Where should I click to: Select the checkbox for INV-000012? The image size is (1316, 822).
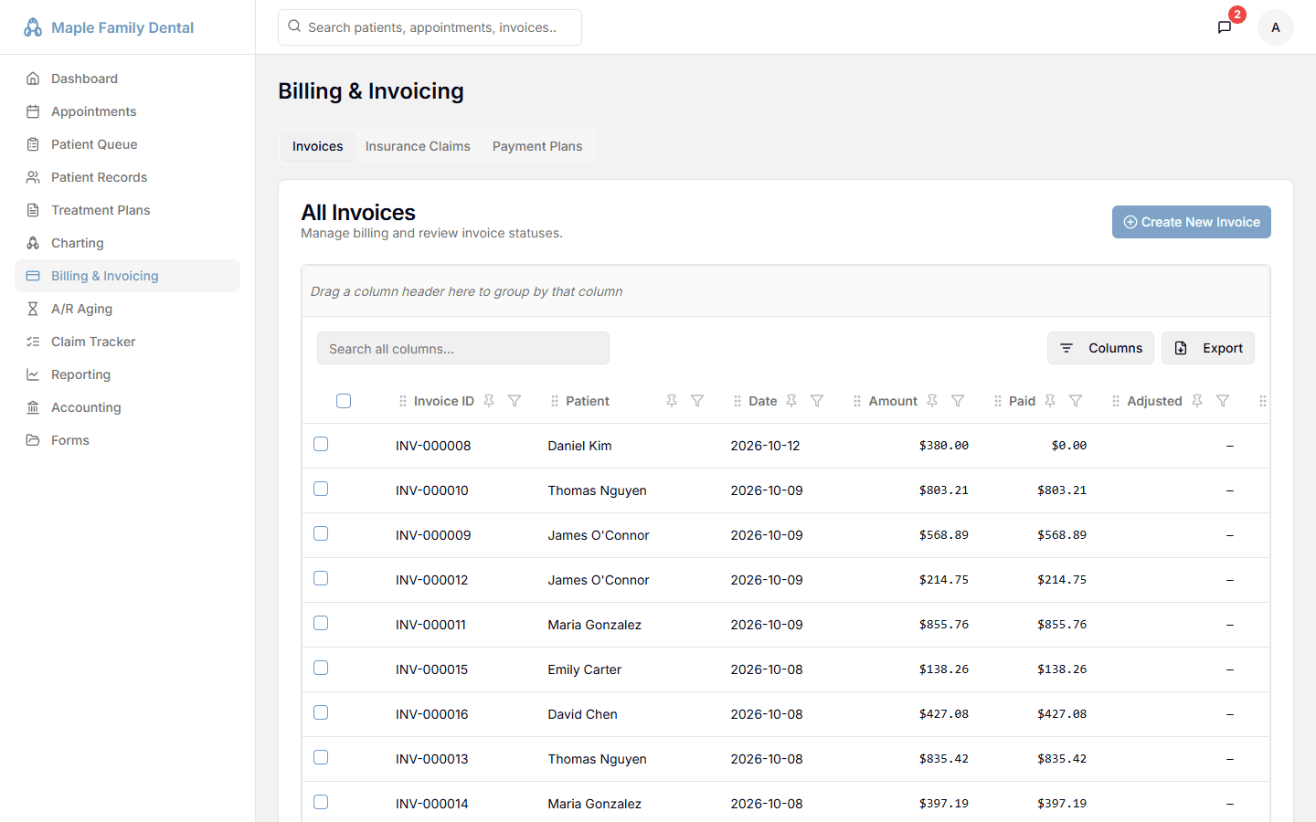321,578
